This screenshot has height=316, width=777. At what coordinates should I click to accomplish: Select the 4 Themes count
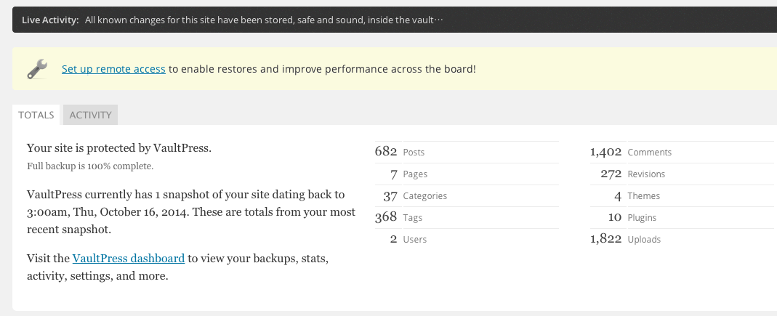pyautogui.click(x=618, y=196)
